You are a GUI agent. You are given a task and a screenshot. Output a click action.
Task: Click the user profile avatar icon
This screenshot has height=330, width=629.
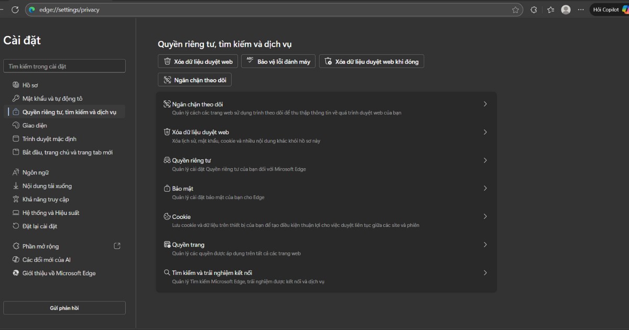pos(566,9)
